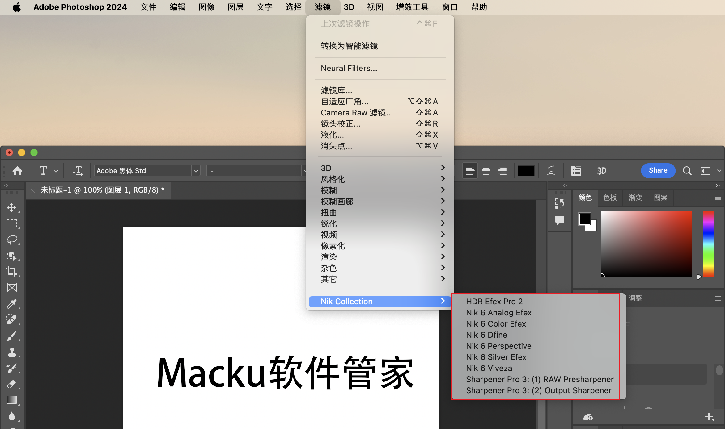
Task: Click the 3D text icon in options bar
Action: click(601, 171)
